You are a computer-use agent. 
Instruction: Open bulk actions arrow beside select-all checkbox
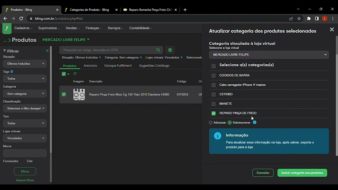click(x=68, y=74)
